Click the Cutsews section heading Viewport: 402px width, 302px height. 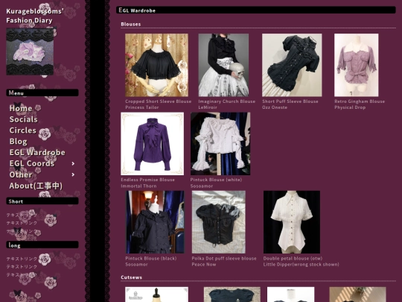[131, 277]
